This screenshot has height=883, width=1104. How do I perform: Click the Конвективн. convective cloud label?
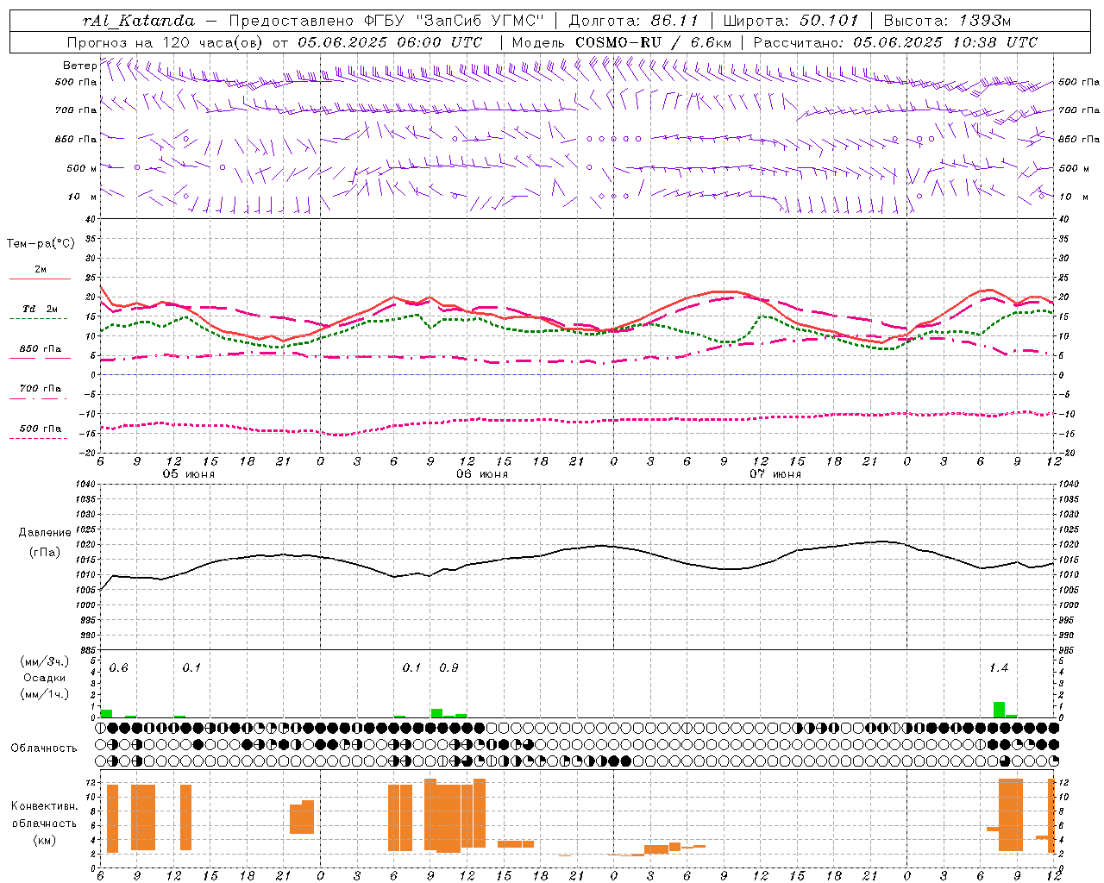45,806
